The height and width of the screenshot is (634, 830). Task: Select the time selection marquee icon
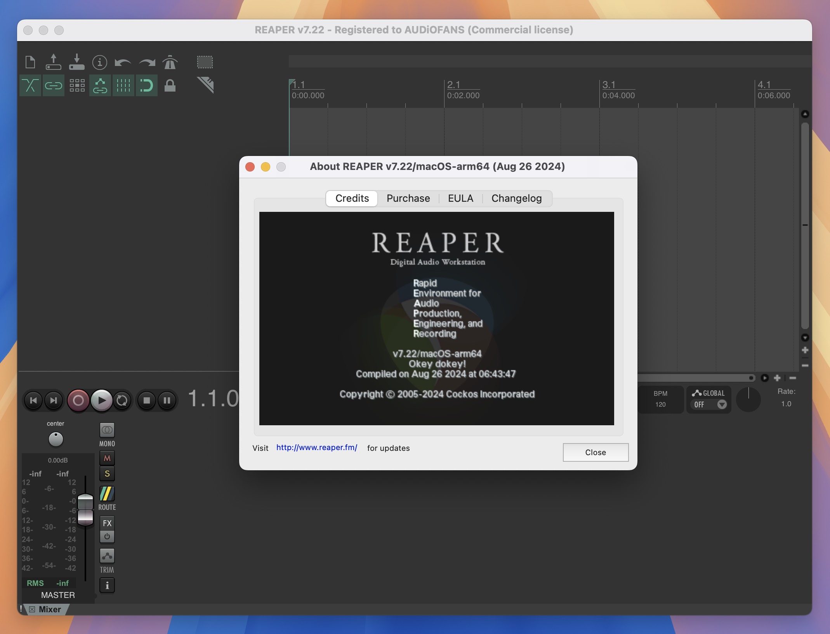pyautogui.click(x=205, y=61)
